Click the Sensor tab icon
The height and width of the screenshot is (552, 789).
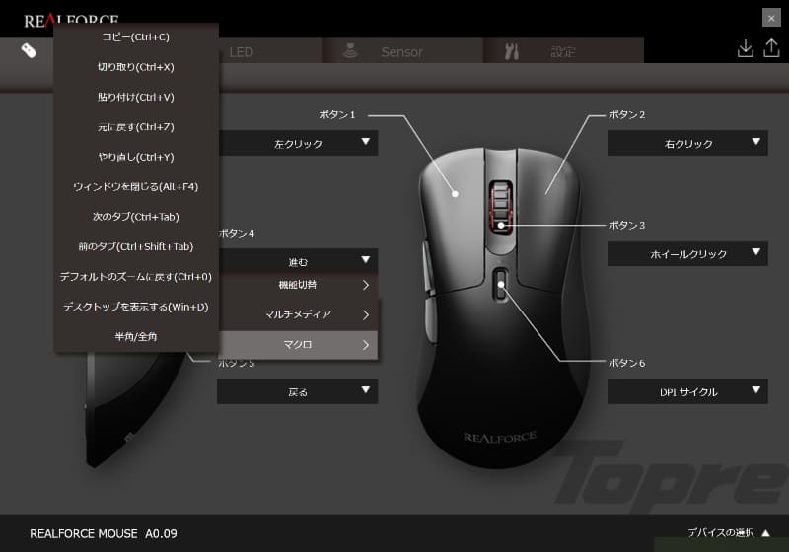pyautogui.click(x=350, y=51)
